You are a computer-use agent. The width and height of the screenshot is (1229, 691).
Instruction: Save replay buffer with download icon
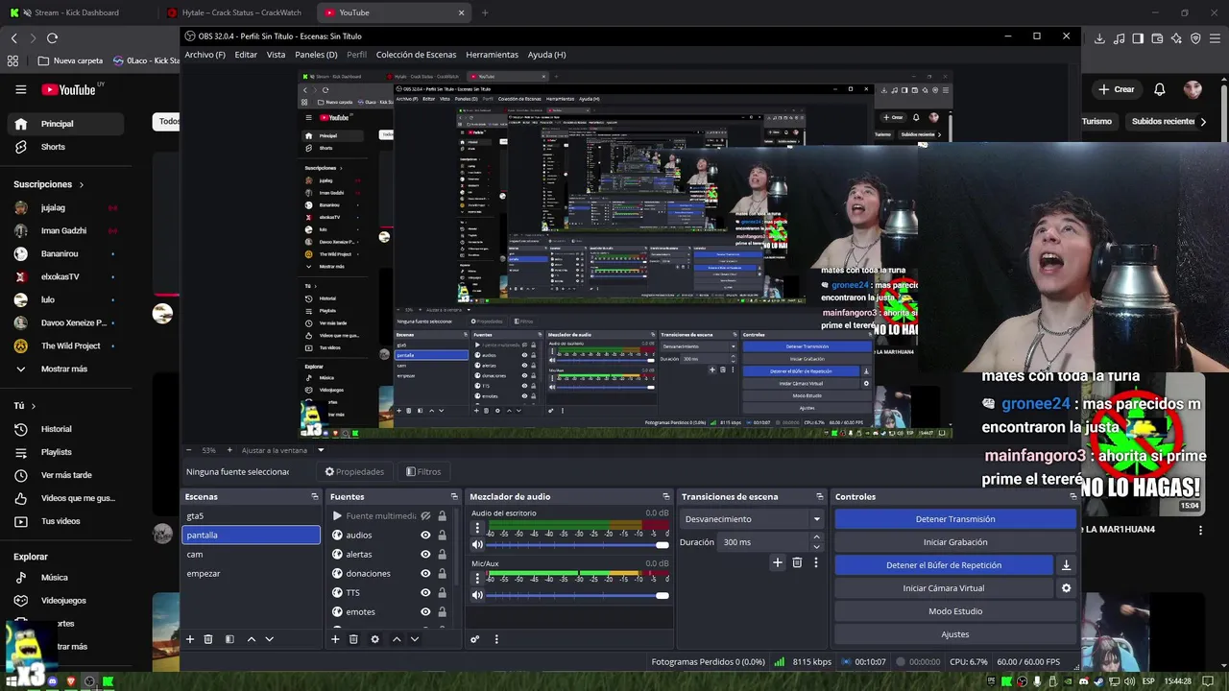[x=1066, y=565]
